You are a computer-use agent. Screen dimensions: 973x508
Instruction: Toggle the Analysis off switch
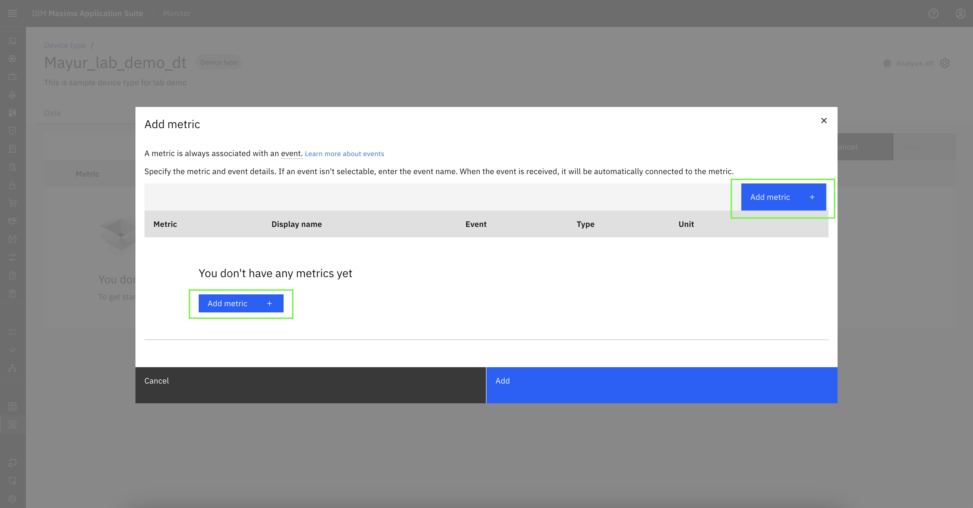(x=887, y=63)
